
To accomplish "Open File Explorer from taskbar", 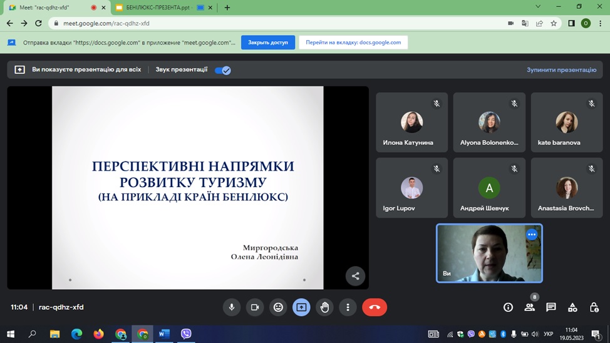I will coord(54,334).
